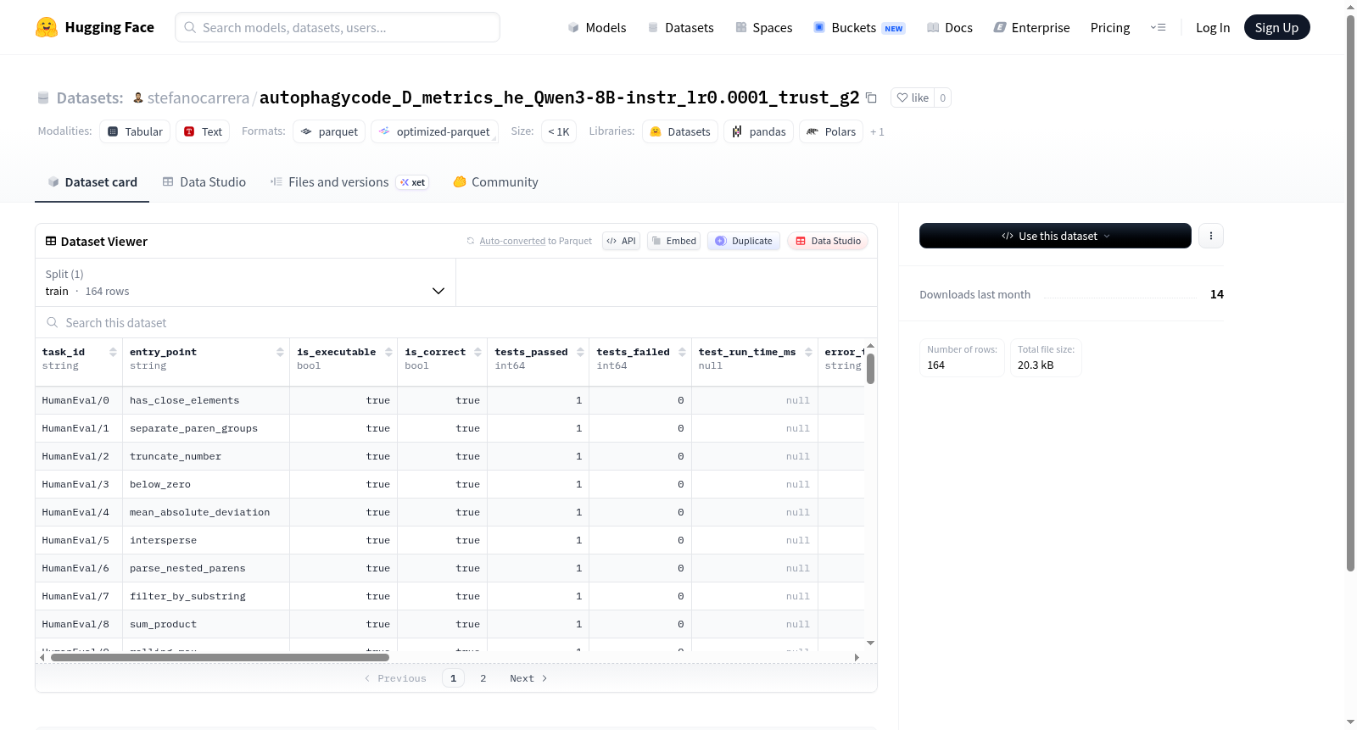The image size is (1357, 730).
Task: Click Log In
Action: point(1213,27)
